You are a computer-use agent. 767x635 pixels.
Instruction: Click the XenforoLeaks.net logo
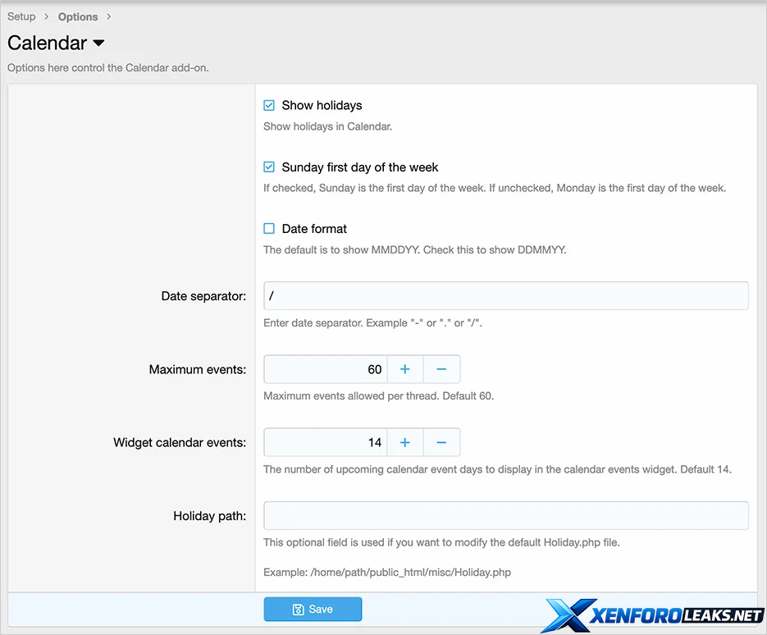pyautogui.click(x=654, y=614)
